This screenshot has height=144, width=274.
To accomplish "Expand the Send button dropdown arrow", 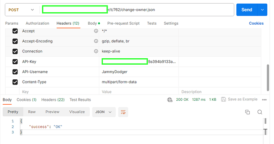I will [x=262, y=10].
